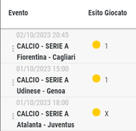The height and width of the screenshot is (131, 136).
Task: Select CALCIO - SERIE A label above Udinese
Action: (x=43, y=80)
